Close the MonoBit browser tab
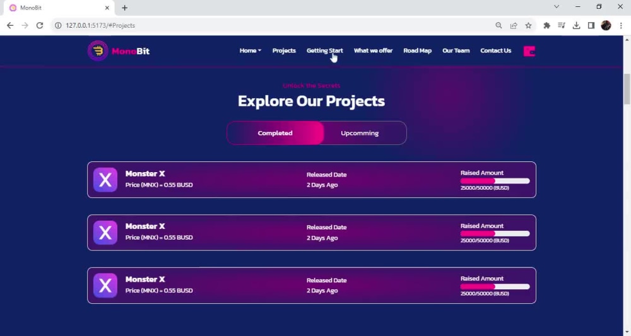Viewport: 631px width, 336px height. (107, 8)
